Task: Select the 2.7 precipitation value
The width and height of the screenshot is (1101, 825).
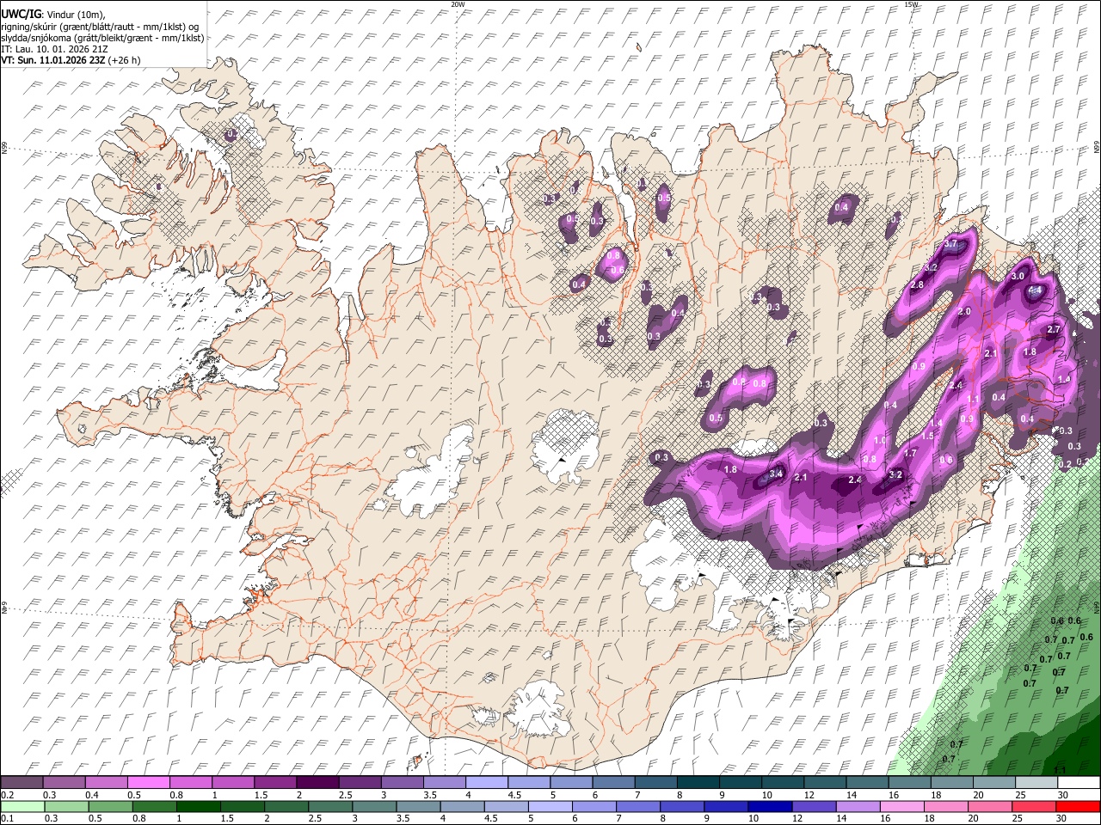Action: 1054,330
